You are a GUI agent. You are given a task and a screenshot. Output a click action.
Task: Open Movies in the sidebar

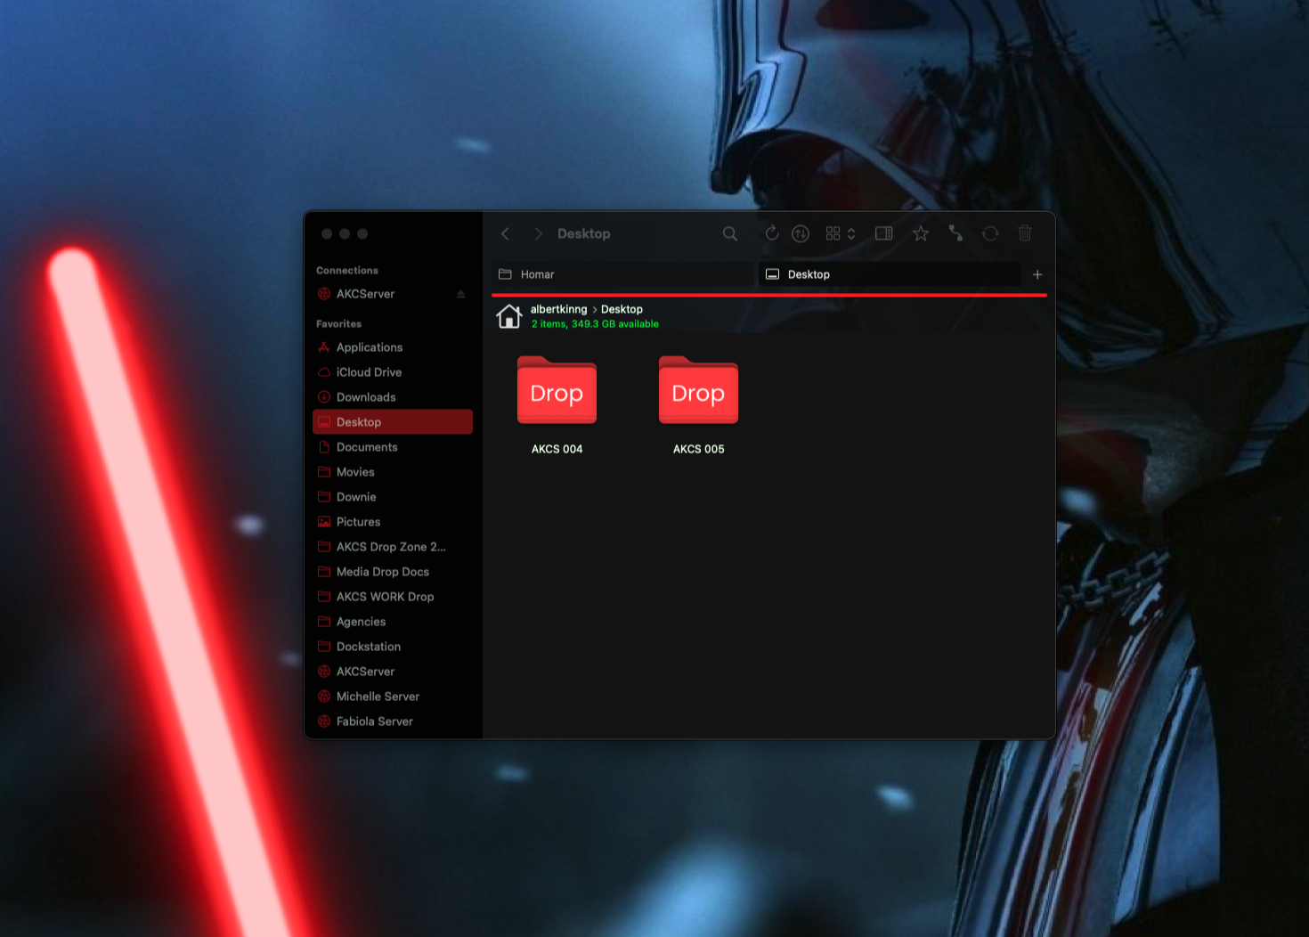pos(393,472)
